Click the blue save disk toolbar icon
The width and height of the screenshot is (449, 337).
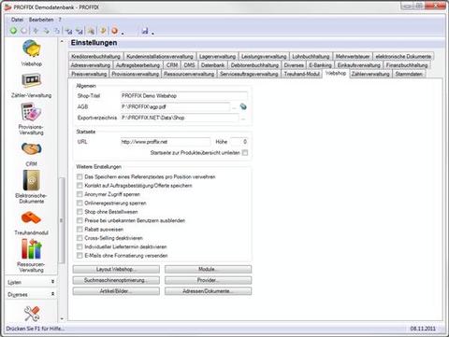click(145, 31)
